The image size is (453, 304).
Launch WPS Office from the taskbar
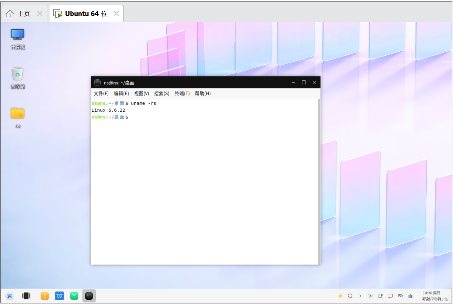coord(59,296)
